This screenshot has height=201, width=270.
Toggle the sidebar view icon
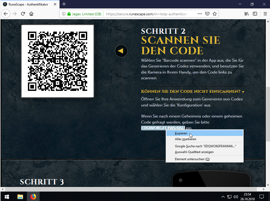click(255, 14)
